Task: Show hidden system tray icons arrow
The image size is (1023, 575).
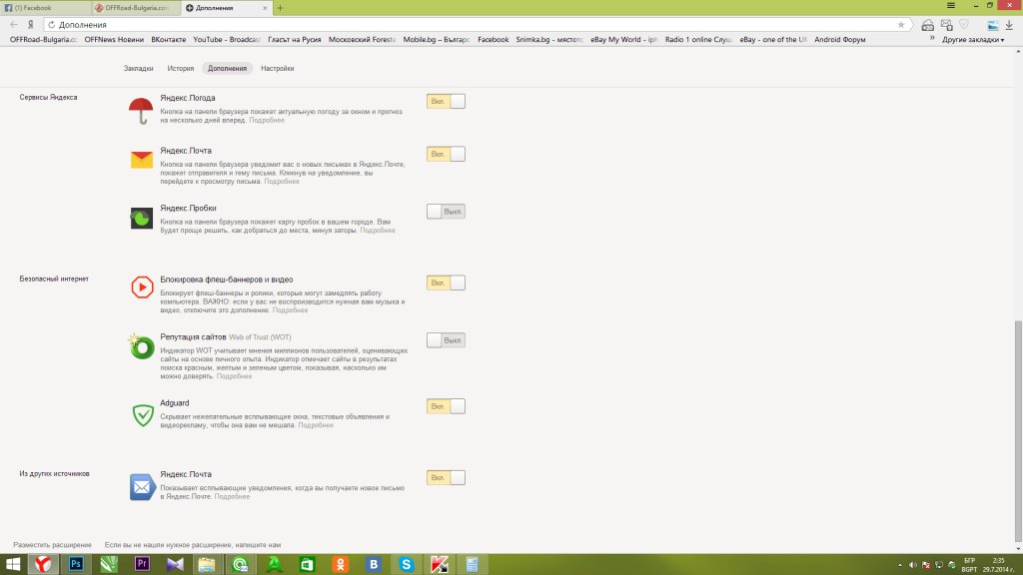Action: tap(900, 565)
